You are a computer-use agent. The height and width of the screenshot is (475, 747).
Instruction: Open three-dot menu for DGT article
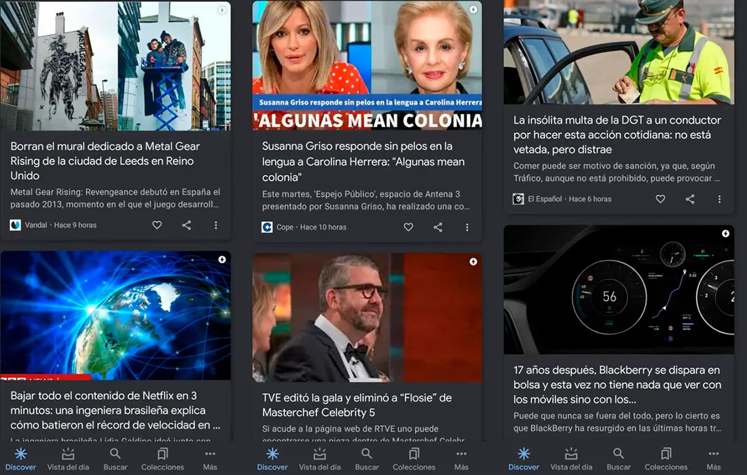(719, 199)
